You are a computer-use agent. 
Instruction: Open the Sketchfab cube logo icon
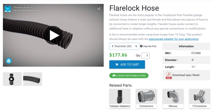[x=9, y=61]
